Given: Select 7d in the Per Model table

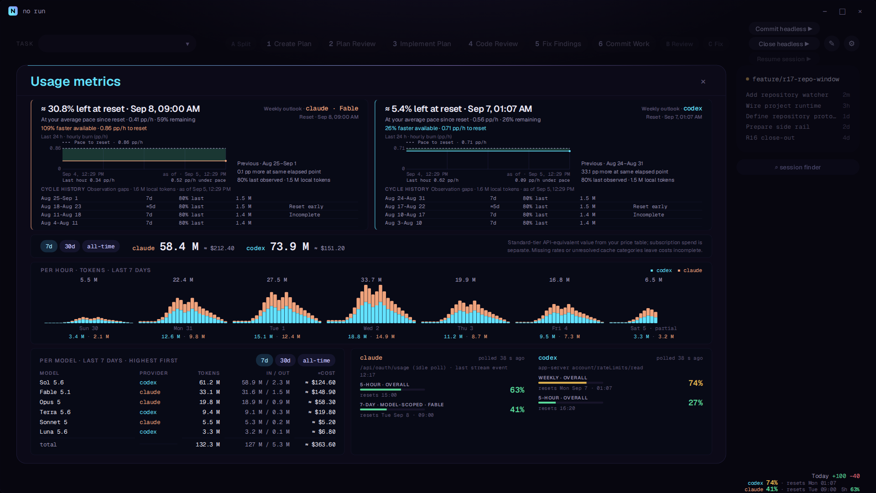Looking at the screenshot, I should pyautogui.click(x=265, y=361).
